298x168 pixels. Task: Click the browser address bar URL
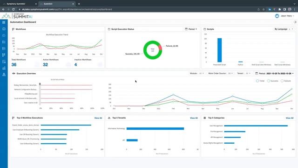(67, 9)
